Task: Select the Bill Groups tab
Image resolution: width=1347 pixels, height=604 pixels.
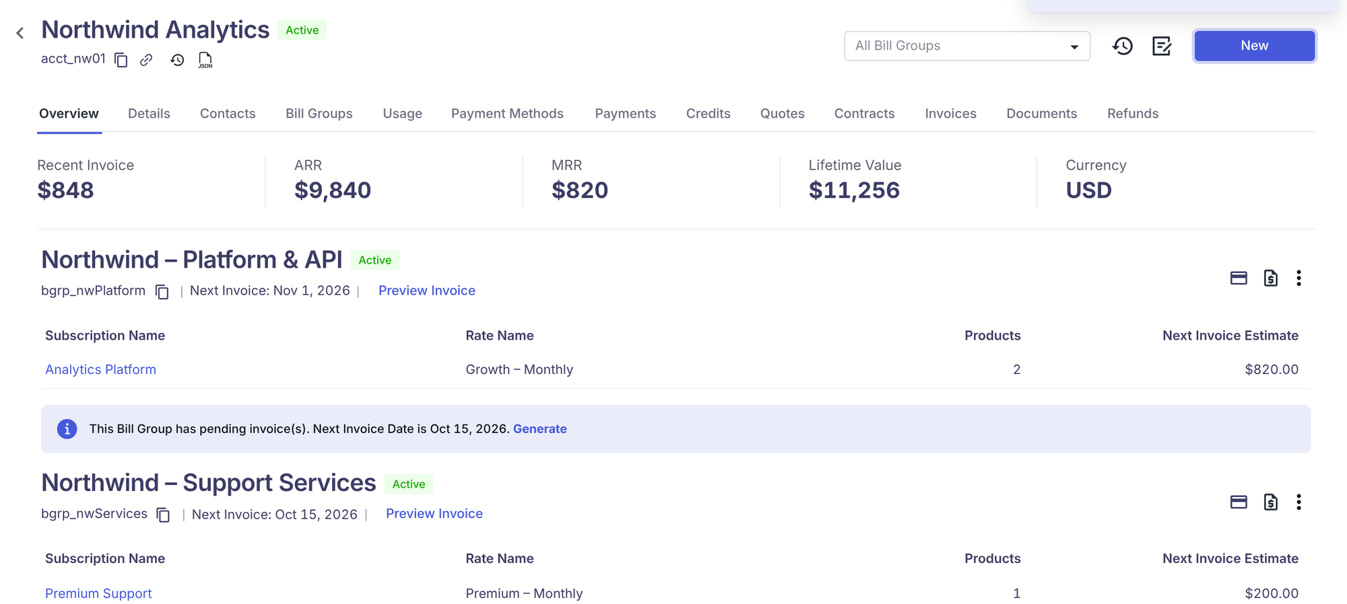Action: pyautogui.click(x=319, y=114)
